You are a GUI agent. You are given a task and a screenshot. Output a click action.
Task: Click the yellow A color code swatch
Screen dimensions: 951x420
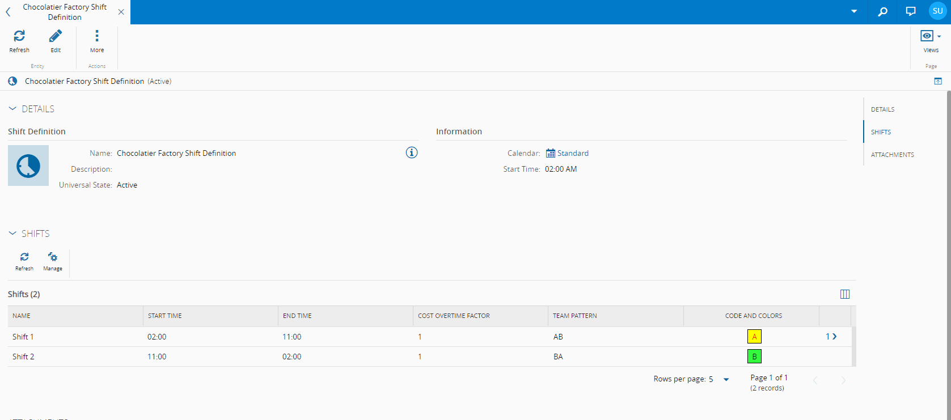tap(754, 337)
